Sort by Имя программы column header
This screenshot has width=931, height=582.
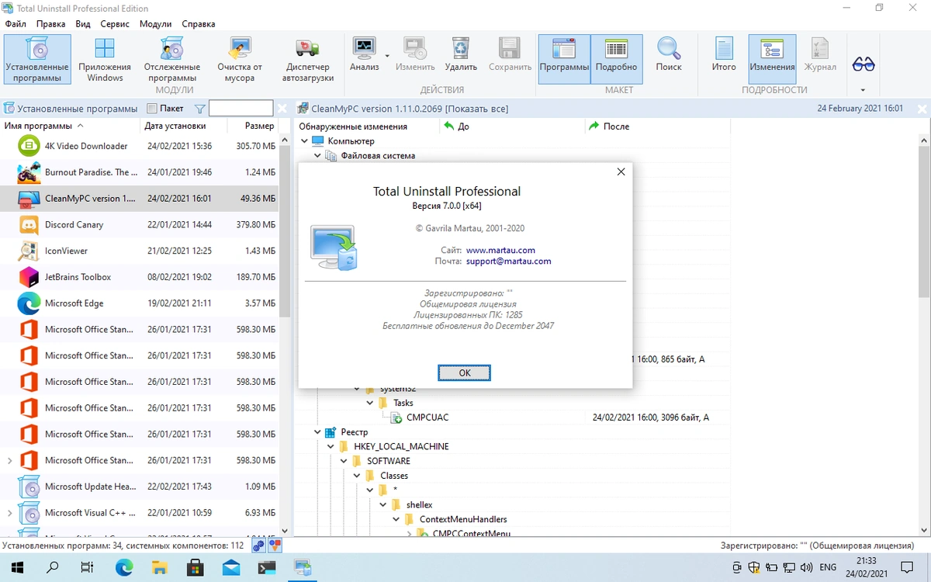click(x=71, y=126)
